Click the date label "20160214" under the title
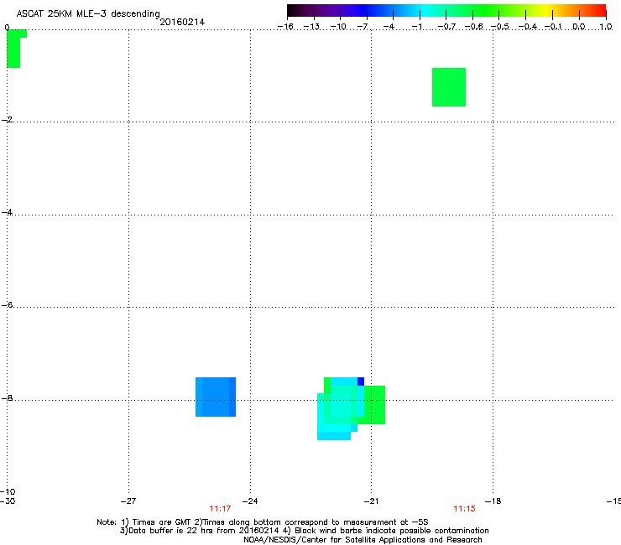 [x=182, y=22]
